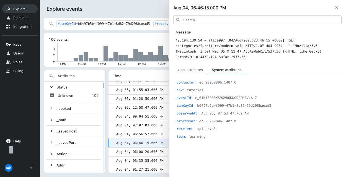Search within the event details panel
This screenshot has height=177, width=346.
pos(257,20)
